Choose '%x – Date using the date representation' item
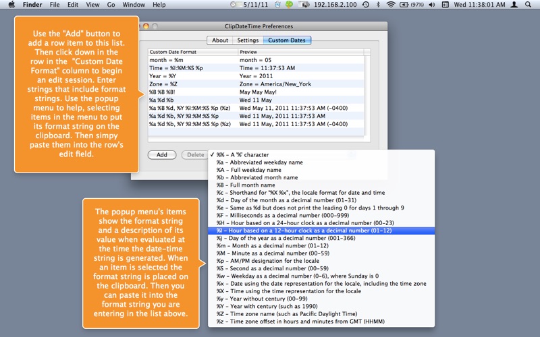The width and height of the screenshot is (540, 337). pos(321,283)
